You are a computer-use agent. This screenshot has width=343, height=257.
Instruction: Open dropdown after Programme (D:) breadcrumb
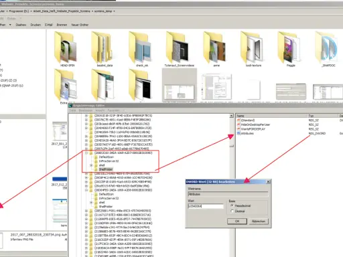[31, 11]
